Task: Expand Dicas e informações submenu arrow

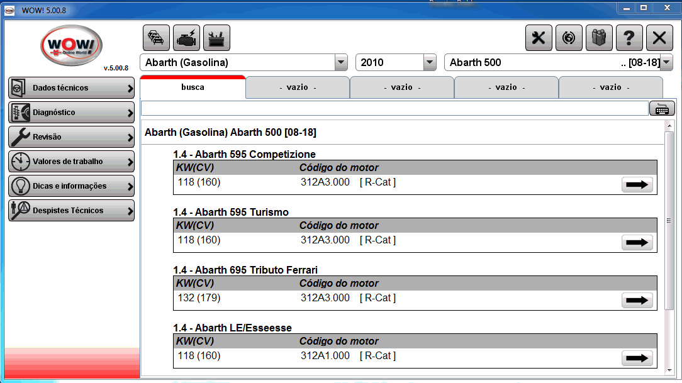Action: [x=130, y=187]
